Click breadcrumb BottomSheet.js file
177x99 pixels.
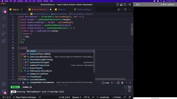click(41, 14)
